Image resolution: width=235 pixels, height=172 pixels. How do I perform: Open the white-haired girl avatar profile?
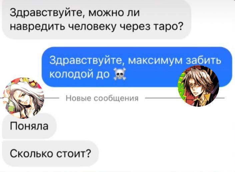24,98
